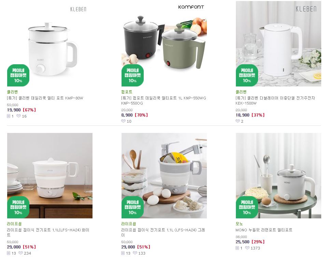326x257 pixels.
Task: Open Komfort black and green pots image
Action: click(164, 44)
